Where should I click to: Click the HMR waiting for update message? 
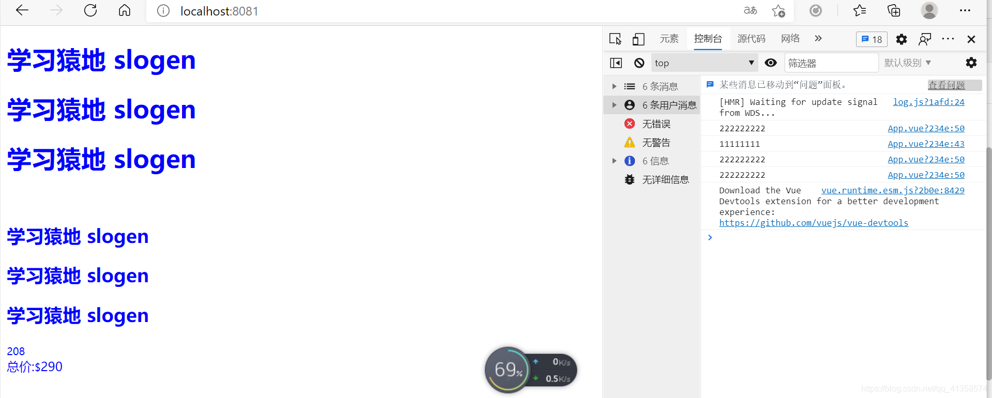(x=798, y=108)
